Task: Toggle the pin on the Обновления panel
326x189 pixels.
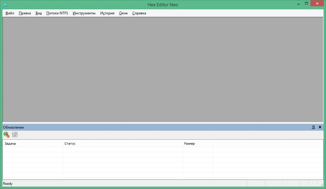Action: pyautogui.click(x=313, y=127)
